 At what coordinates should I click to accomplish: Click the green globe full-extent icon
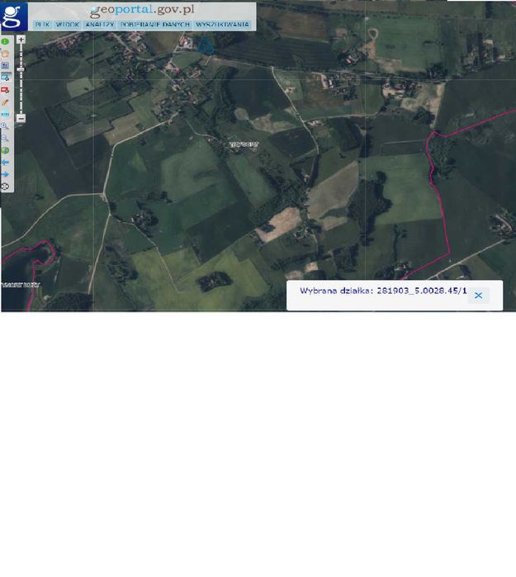[x=5, y=150]
